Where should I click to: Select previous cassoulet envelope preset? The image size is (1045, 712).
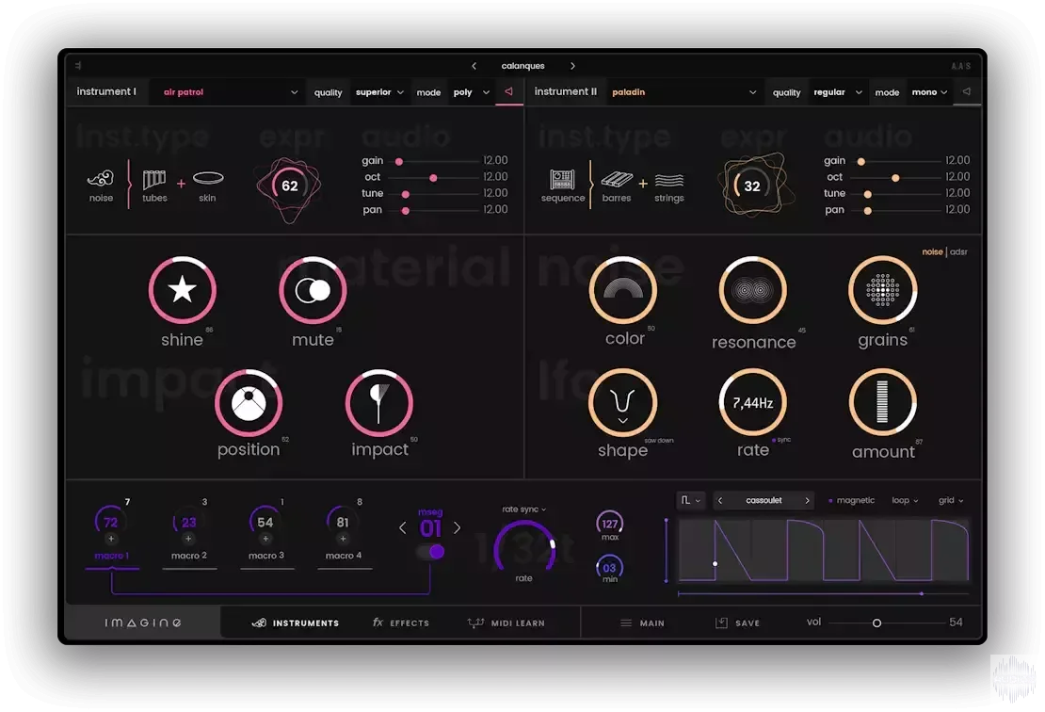[720, 500]
